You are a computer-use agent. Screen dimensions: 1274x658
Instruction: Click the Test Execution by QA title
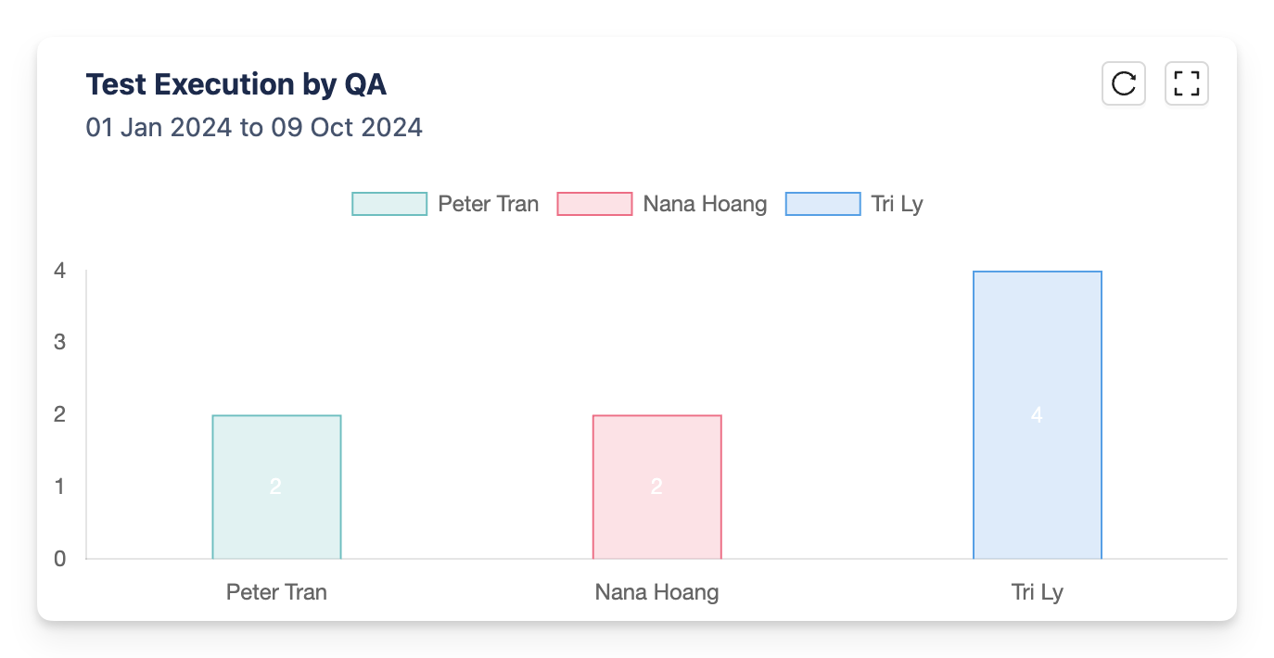(x=236, y=84)
